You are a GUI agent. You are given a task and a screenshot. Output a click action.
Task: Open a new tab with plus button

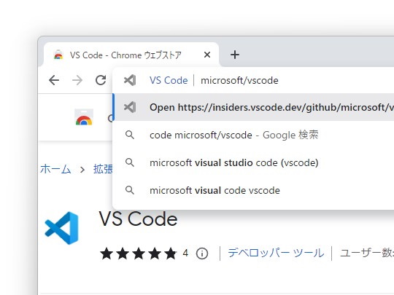235,55
